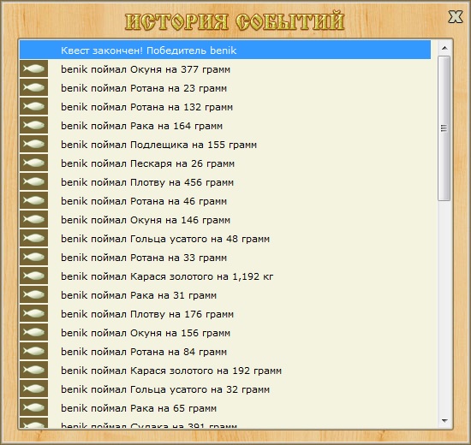This screenshot has height=445, width=471.
Task: Click fish icon next to Ротана 23 грамм
Action: [x=33, y=87]
